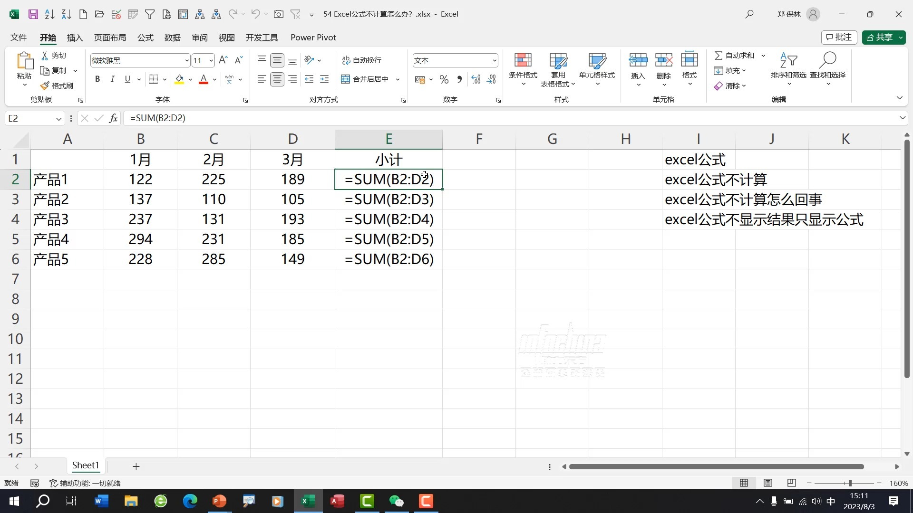Open Merge and Center dropdown arrow
The height and width of the screenshot is (513, 913).
[x=398, y=79]
